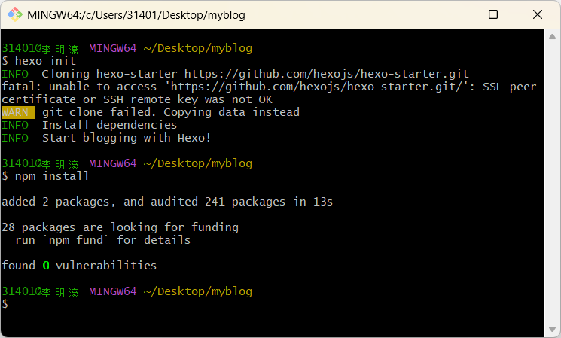Click the 'Install dependencies' INFO line
Image resolution: width=561 pixels, height=338 pixels.
(x=109, y=125)
